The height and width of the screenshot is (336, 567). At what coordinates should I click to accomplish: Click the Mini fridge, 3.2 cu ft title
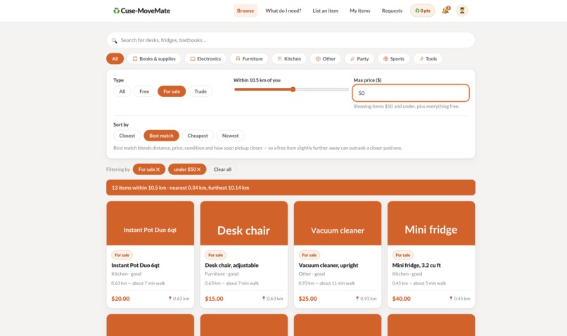(x=416, y=265)
